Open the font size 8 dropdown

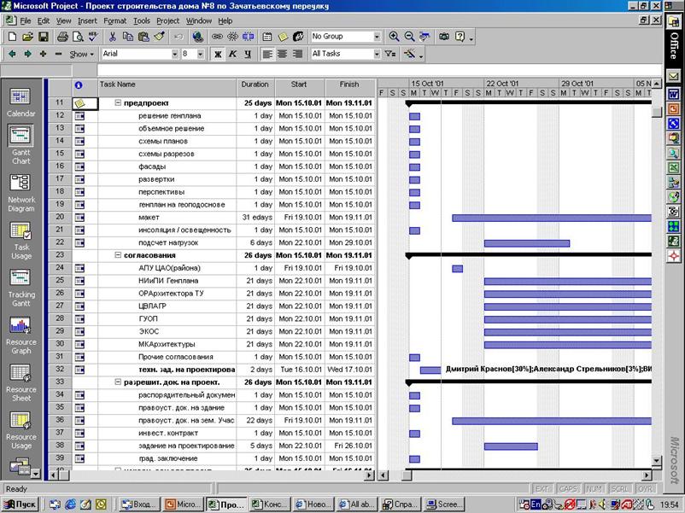click(200, 54)
